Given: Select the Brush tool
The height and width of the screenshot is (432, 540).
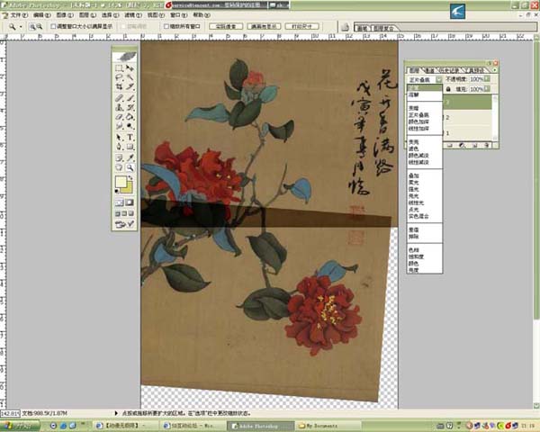Looking at the screenshot, I should click(130, 98).
